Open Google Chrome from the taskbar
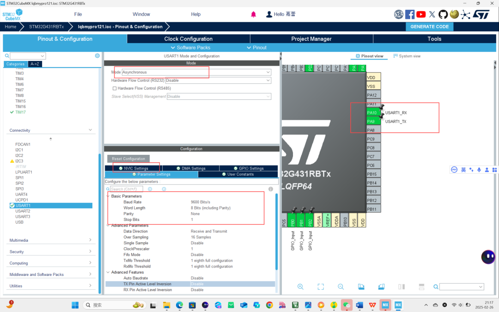 (x=269, y=305)
